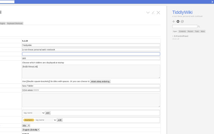
Task: Save wiki using the checkmark circle icon
Action: point(182,21)
